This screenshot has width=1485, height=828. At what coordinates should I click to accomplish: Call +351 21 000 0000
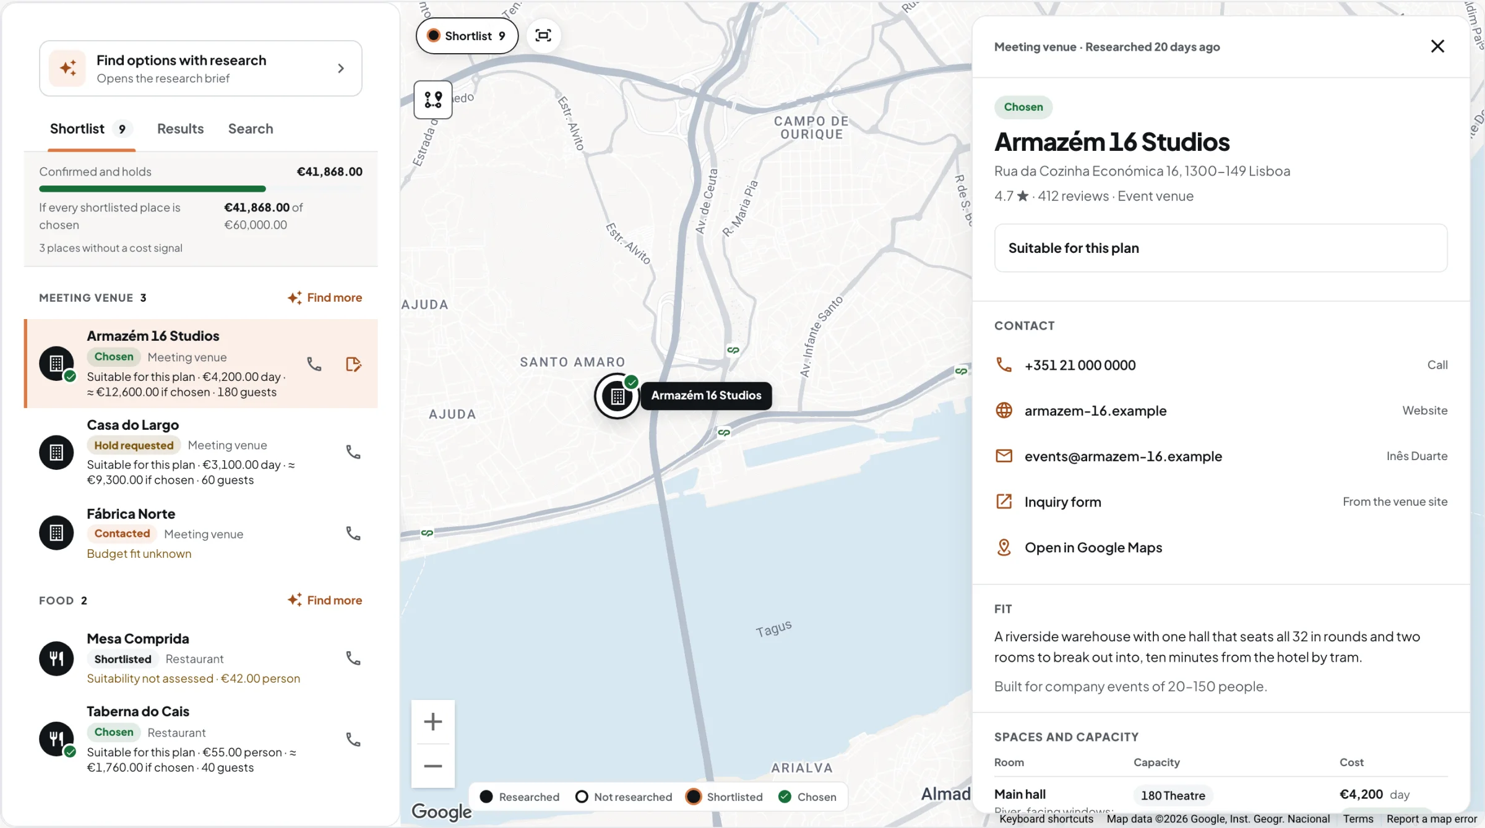1220,365
